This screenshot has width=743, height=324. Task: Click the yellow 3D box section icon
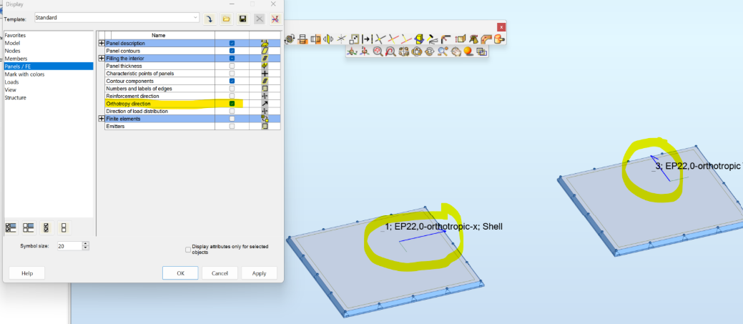[418, 39]
